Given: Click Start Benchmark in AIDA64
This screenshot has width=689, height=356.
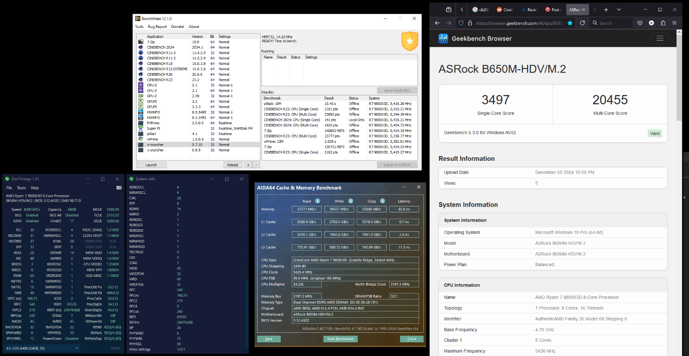Looking at the screenshot, I should click(x=340, y=339).
